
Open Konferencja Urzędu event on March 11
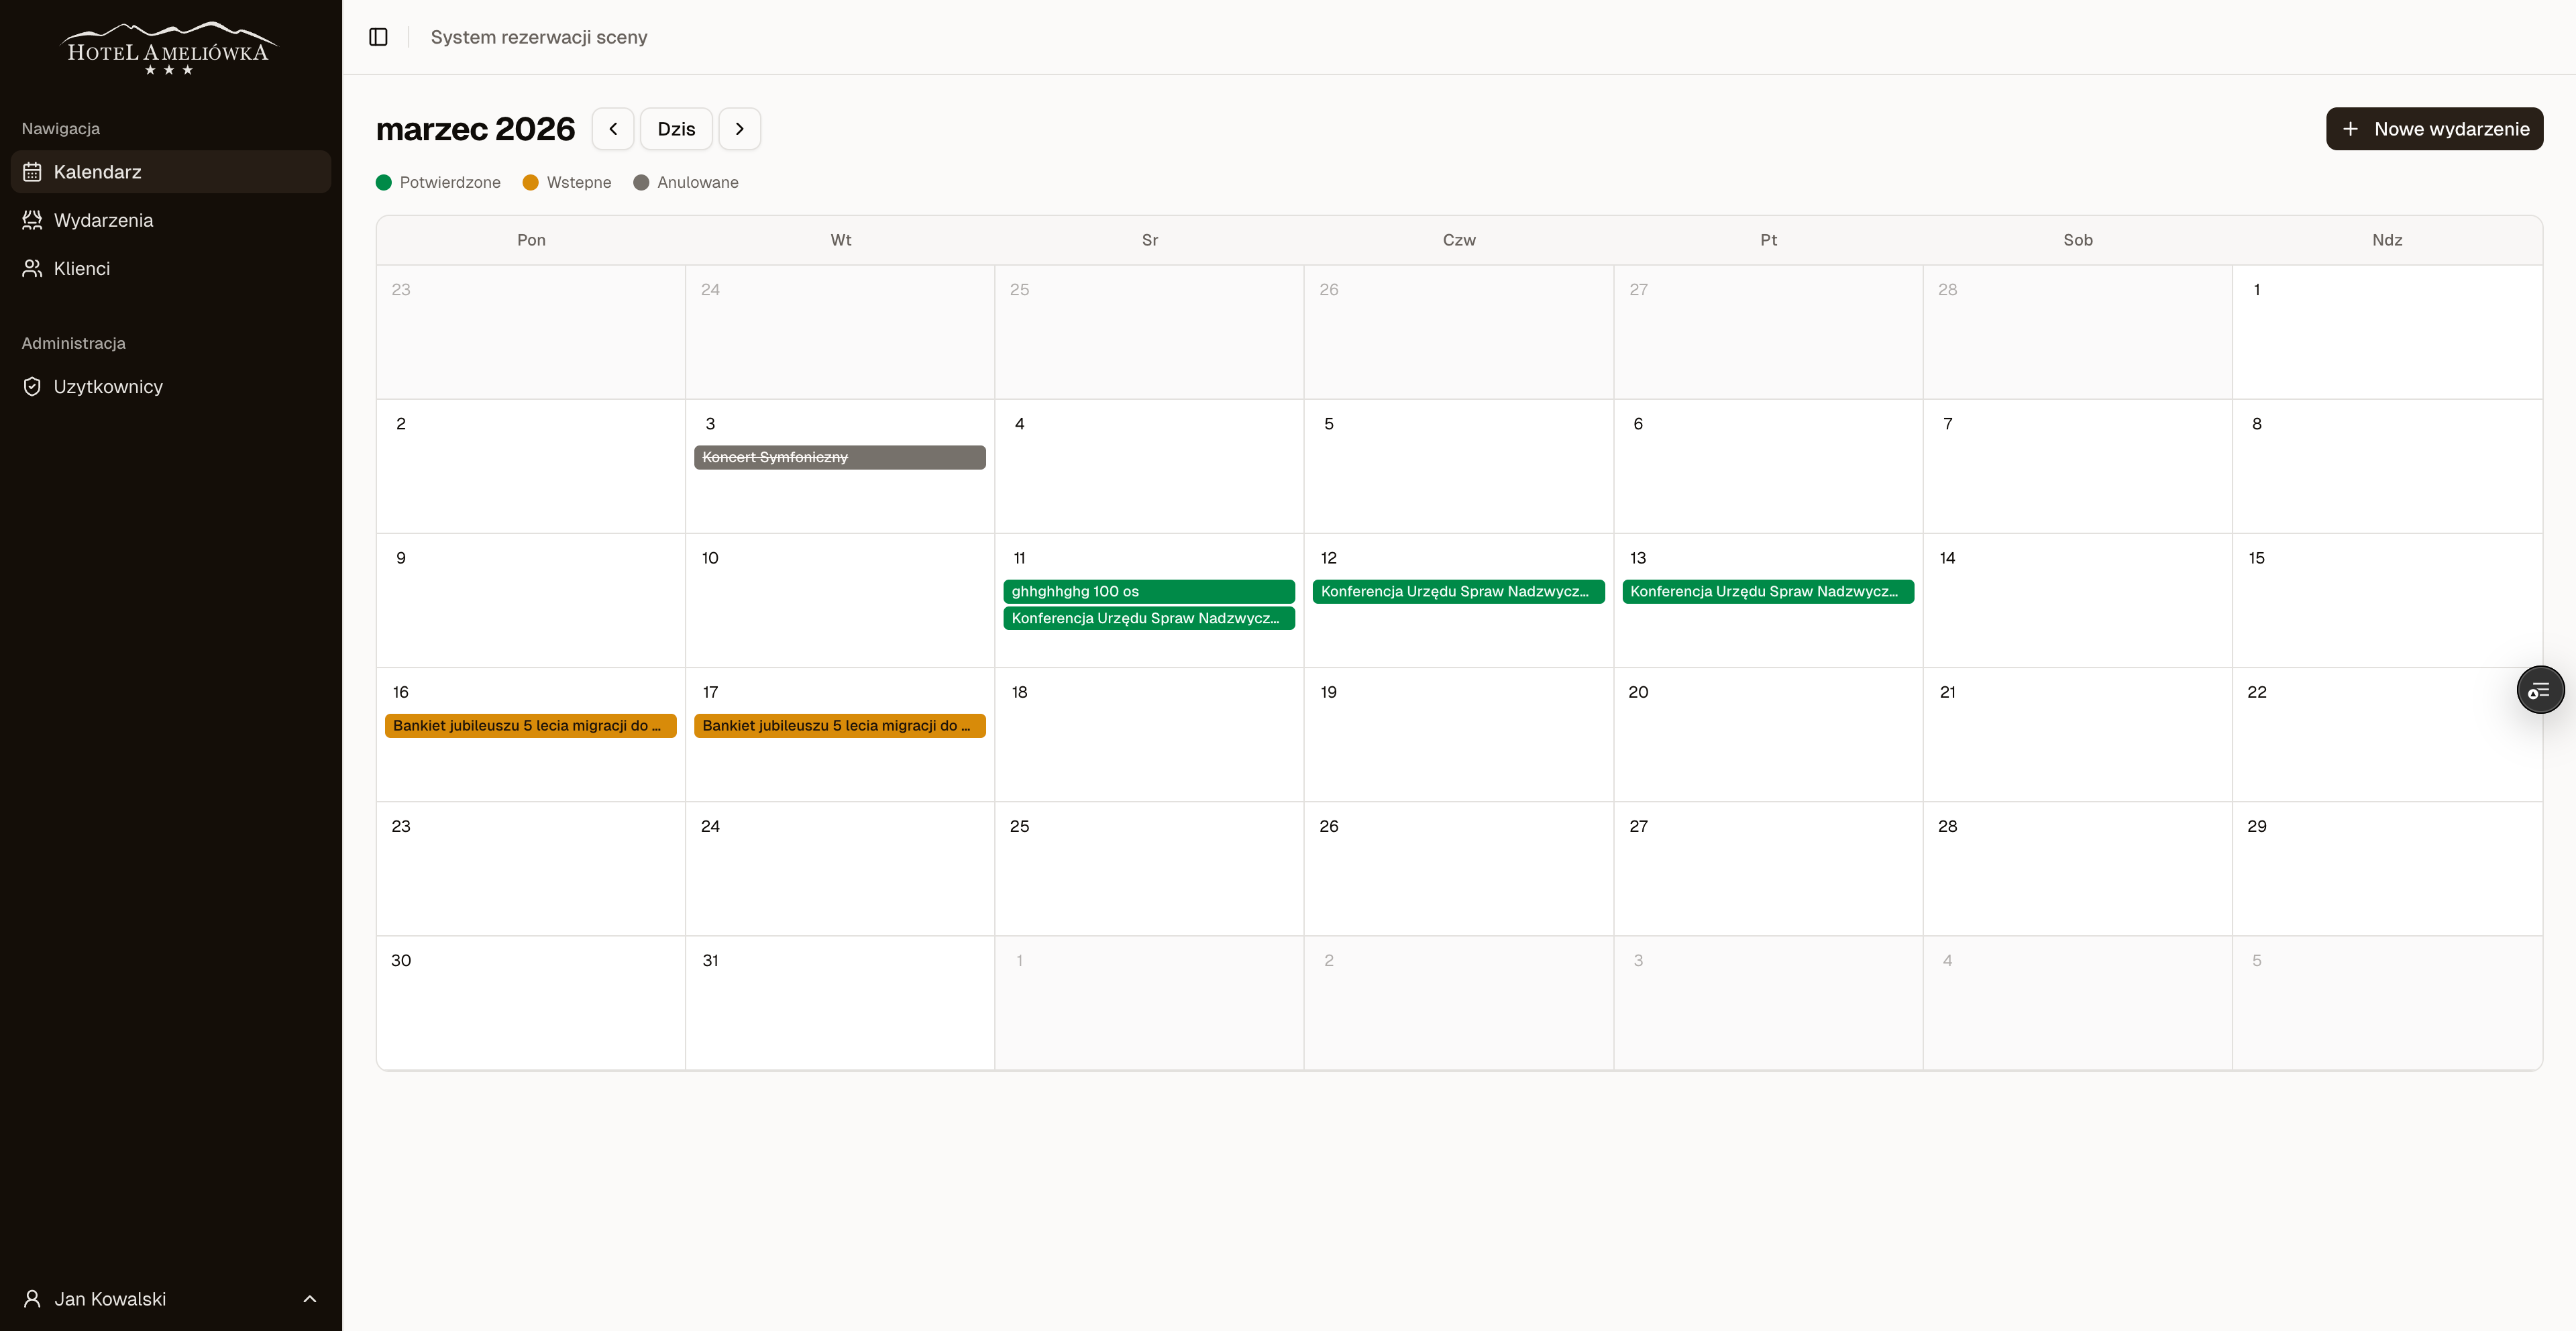[1149, 618]
